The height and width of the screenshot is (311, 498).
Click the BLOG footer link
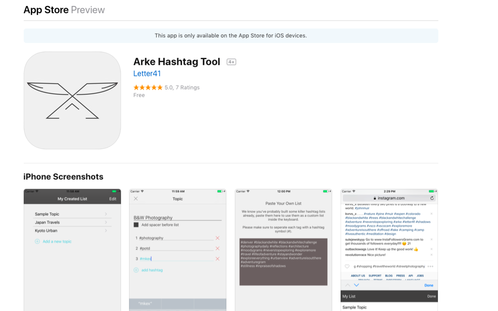[389, 276]
